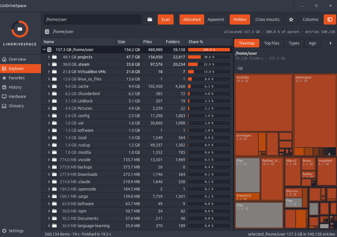Click the Overview home icon in sidebar
This screenshot has width=337, height=237.
[4, 59]
